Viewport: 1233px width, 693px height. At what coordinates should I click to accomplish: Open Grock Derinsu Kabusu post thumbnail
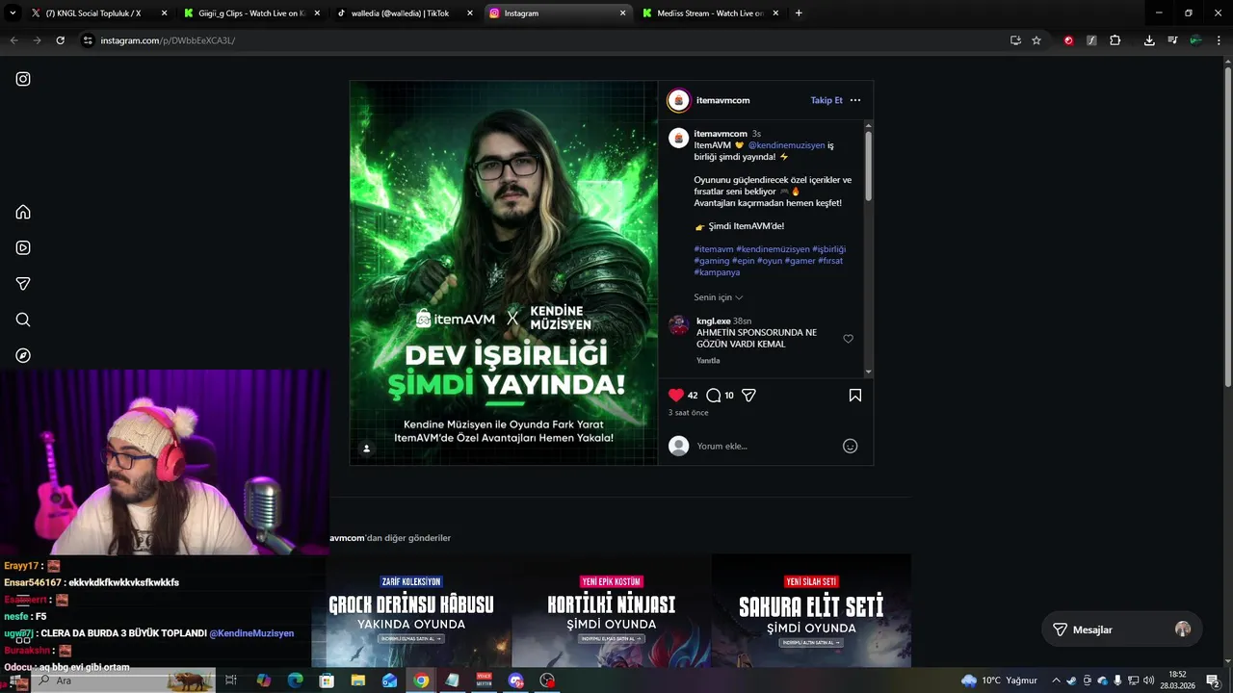point(411,610)
